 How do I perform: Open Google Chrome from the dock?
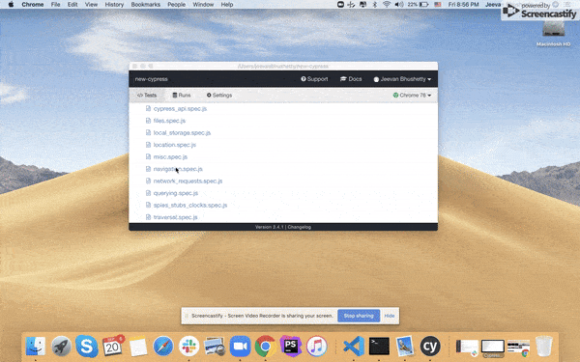[x=265, y=347]
